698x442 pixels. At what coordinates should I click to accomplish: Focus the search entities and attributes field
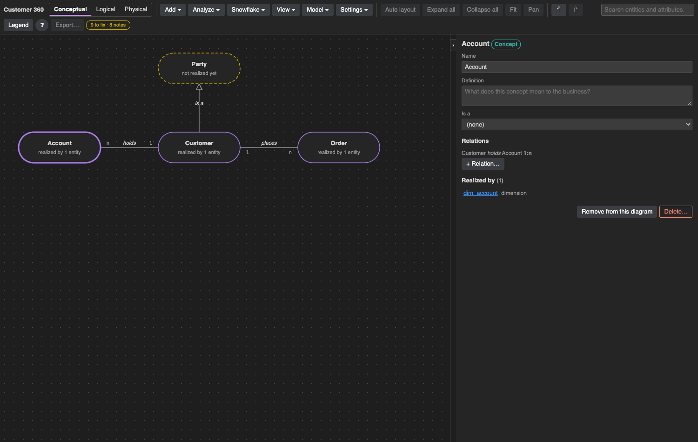[647, 10]
